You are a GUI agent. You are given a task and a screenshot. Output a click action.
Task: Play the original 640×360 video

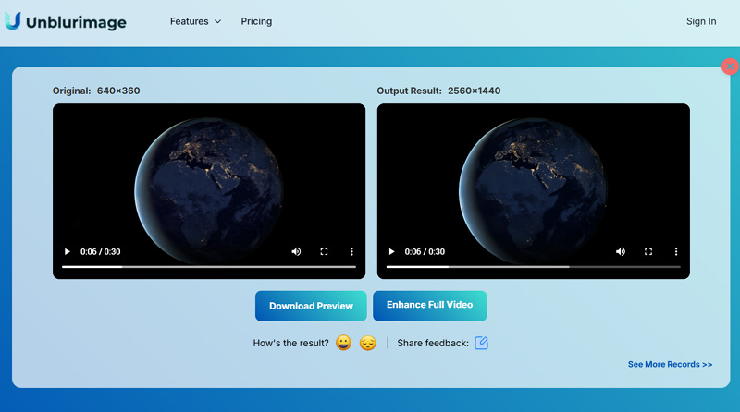click(67, 251)
